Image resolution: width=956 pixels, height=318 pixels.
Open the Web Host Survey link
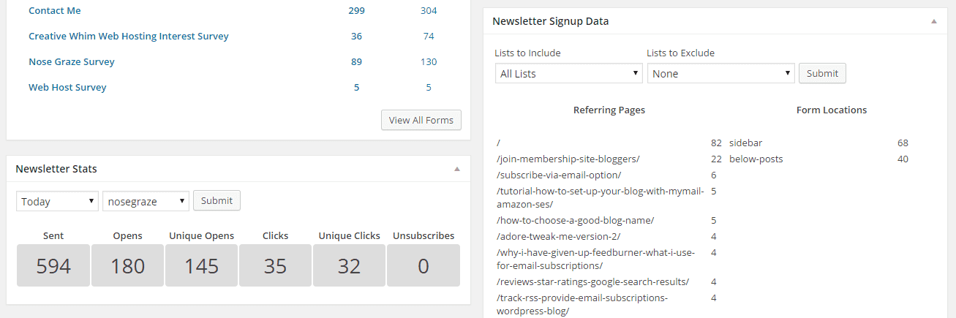coord(67,88)
